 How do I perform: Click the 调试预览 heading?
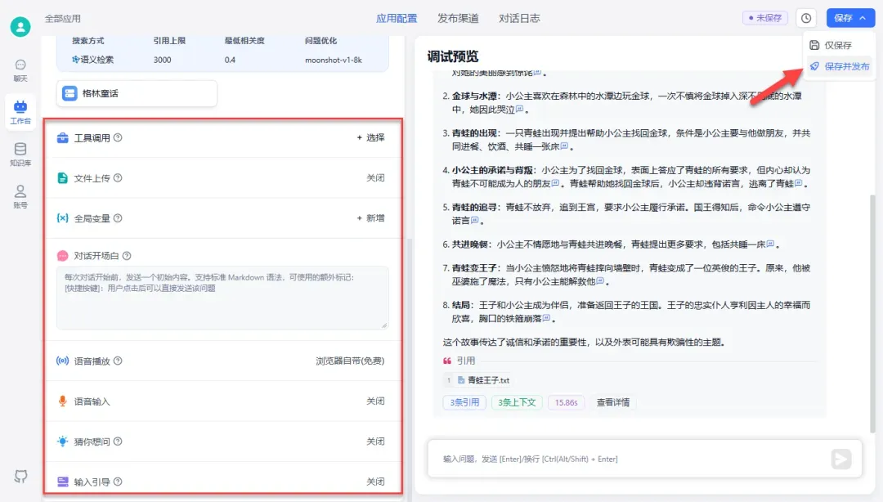click(x=453, y=56)
